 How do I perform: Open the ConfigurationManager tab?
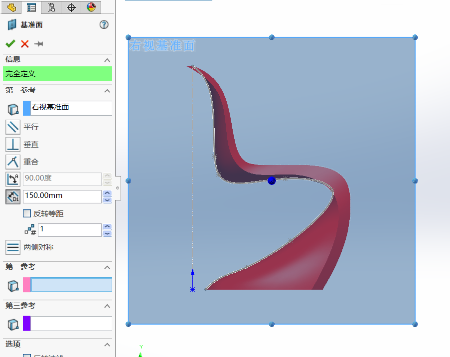51,7
